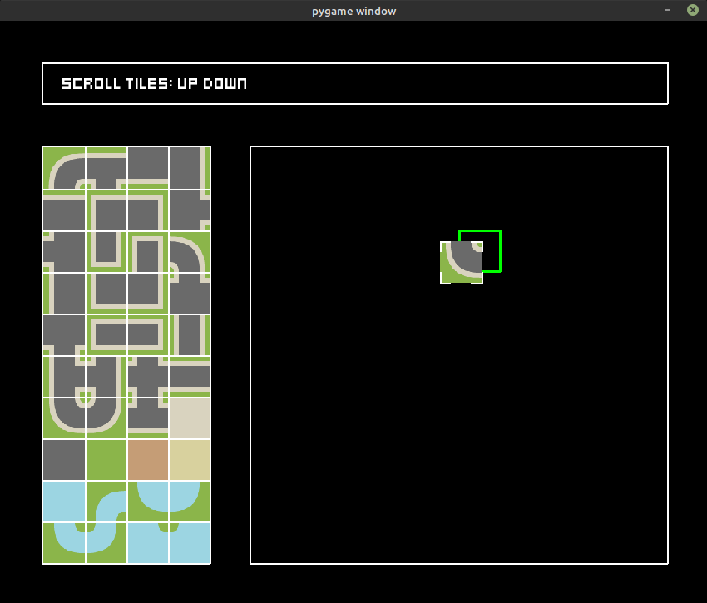Select the solid brown dirt tile
This screenshot has width=707, height=603.
148,460
